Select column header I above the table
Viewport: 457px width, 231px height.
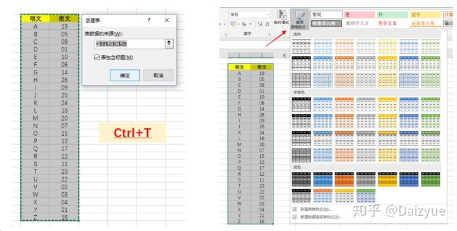[x=239, y=55]
